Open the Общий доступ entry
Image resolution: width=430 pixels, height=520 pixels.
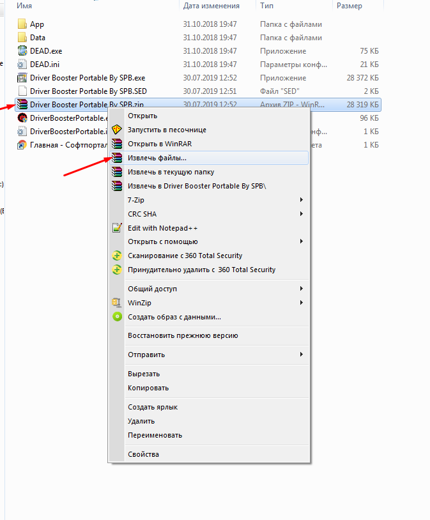(x=209, y=289)
